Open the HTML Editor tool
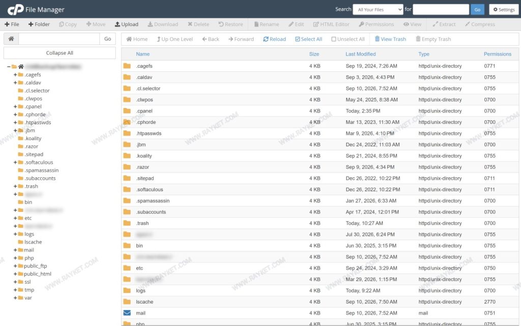Image resolution: width=521 pixels, height=326 pixels. [331, 24]
